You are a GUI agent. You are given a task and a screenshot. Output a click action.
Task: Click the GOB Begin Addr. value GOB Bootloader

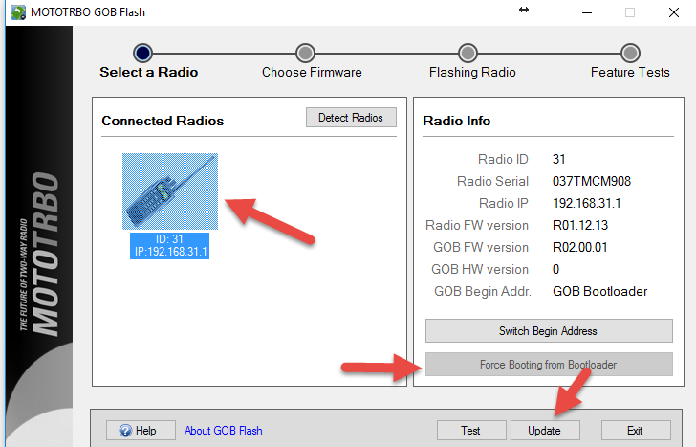tap(599, 292)
